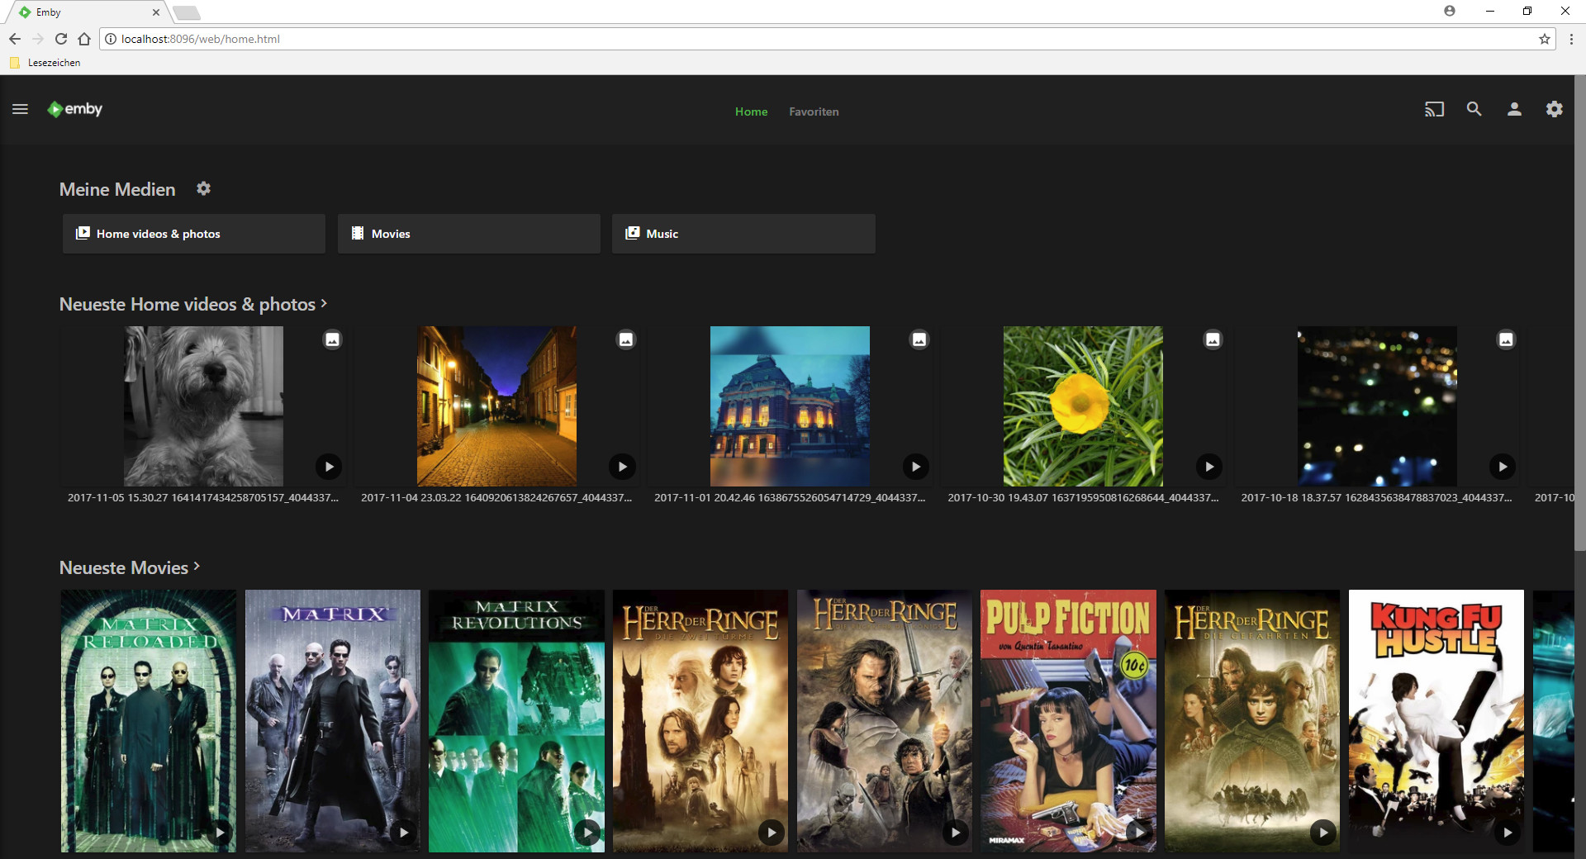Play Kung Fu Hustle movie
The image size is (1586, 859).
(x=1508, y=833)
